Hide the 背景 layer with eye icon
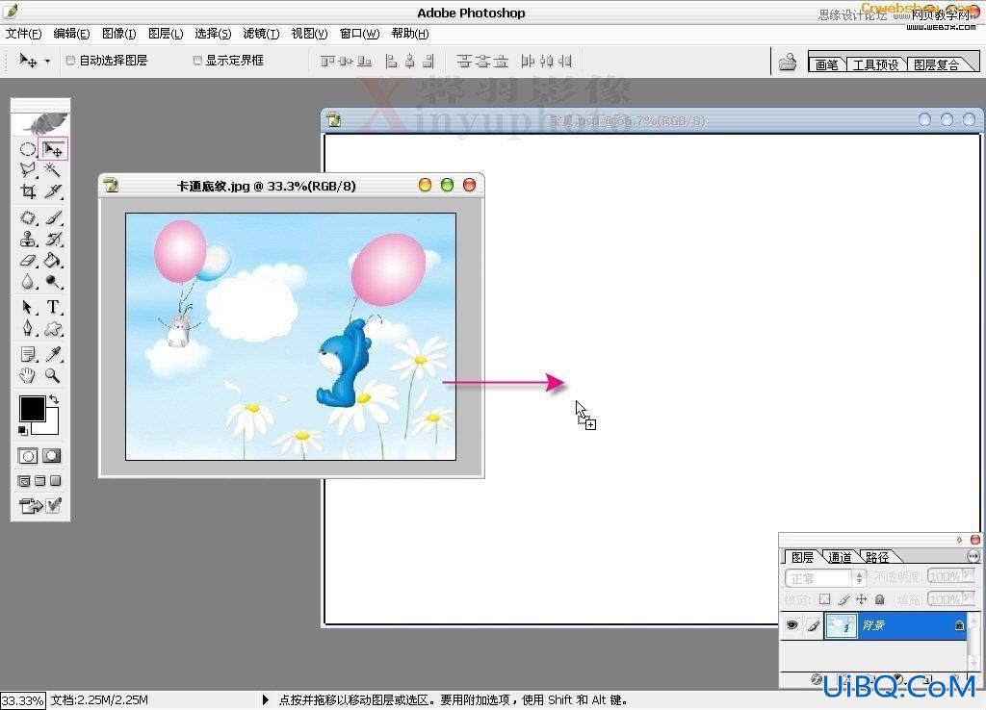The height and width of the screenshot is (710, 986). click(x=791, y=625)
